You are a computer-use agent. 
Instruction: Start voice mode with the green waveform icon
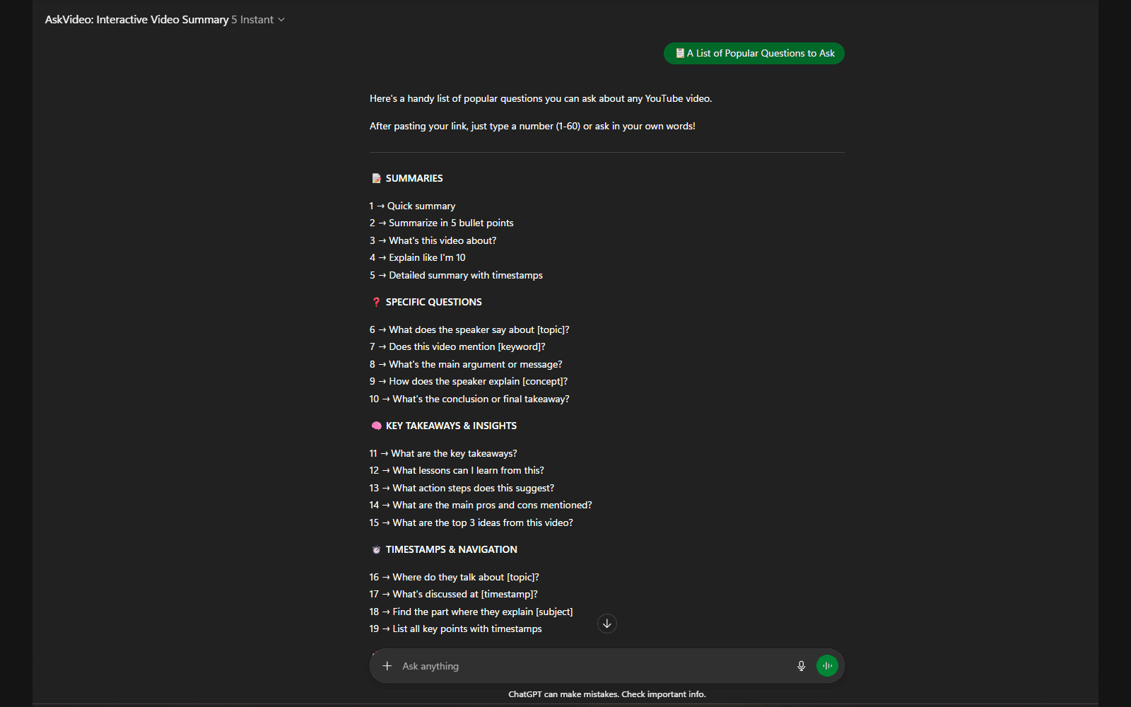click(826, 665)
